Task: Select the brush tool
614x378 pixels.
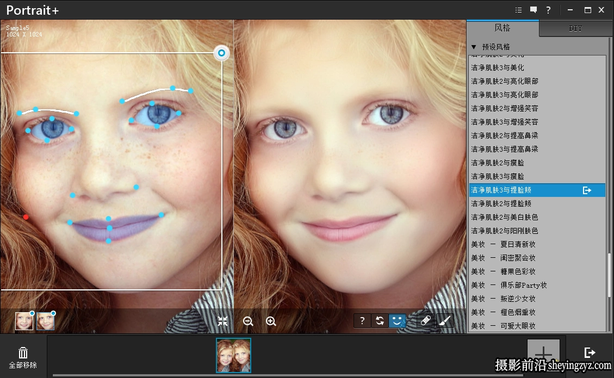Action: (x=444, y=321)
